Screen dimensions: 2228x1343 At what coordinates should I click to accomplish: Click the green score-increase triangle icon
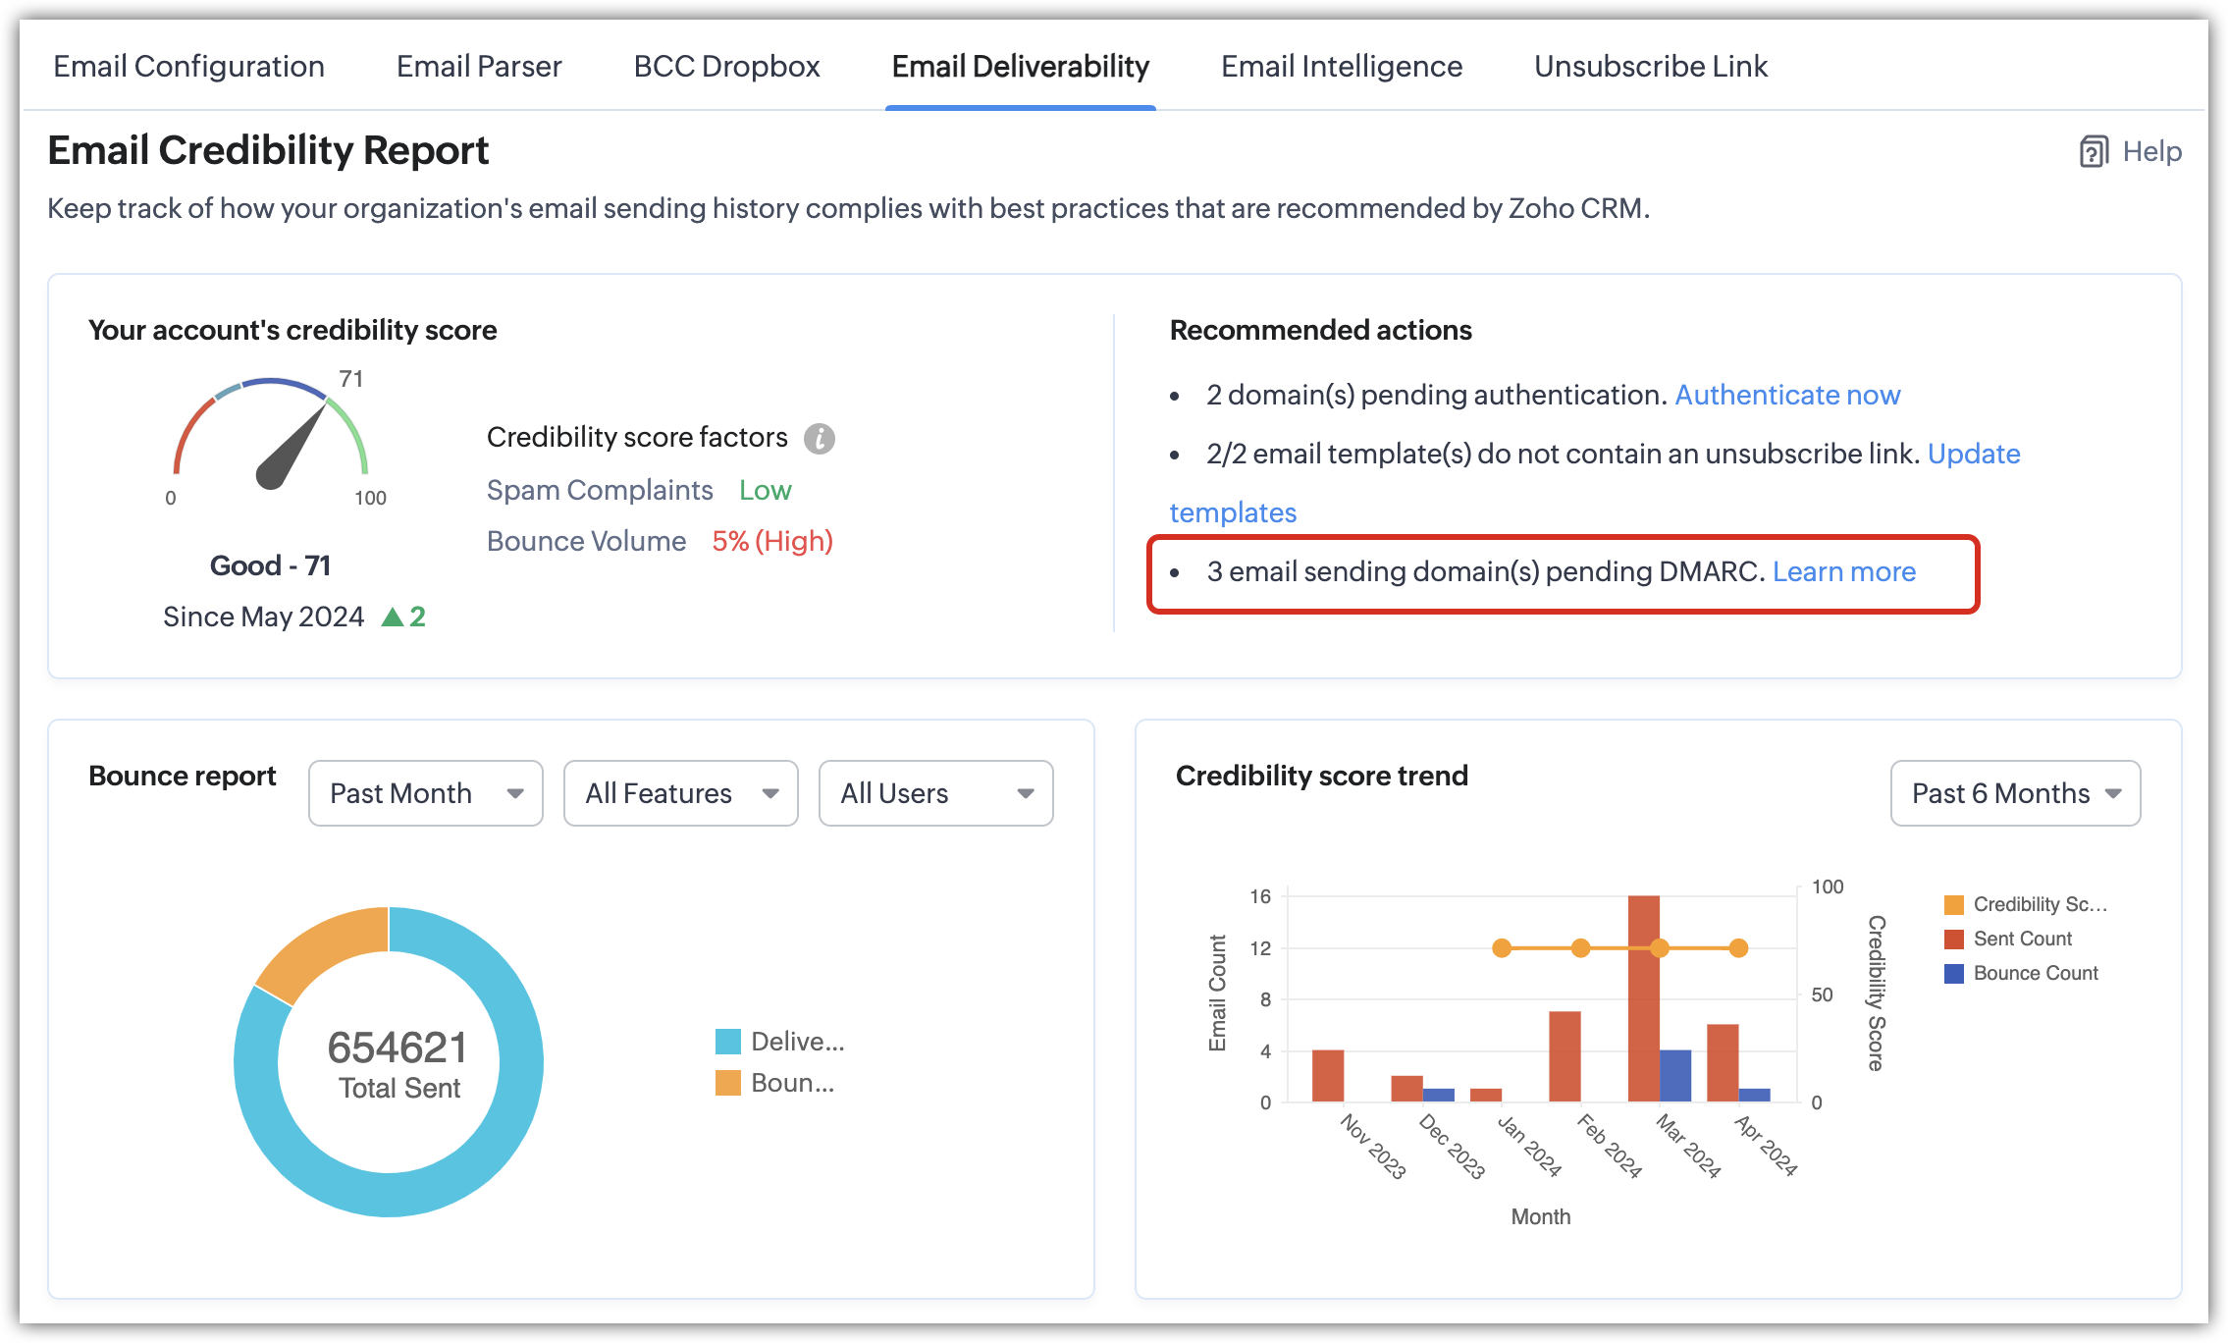[x=393, y=617]
